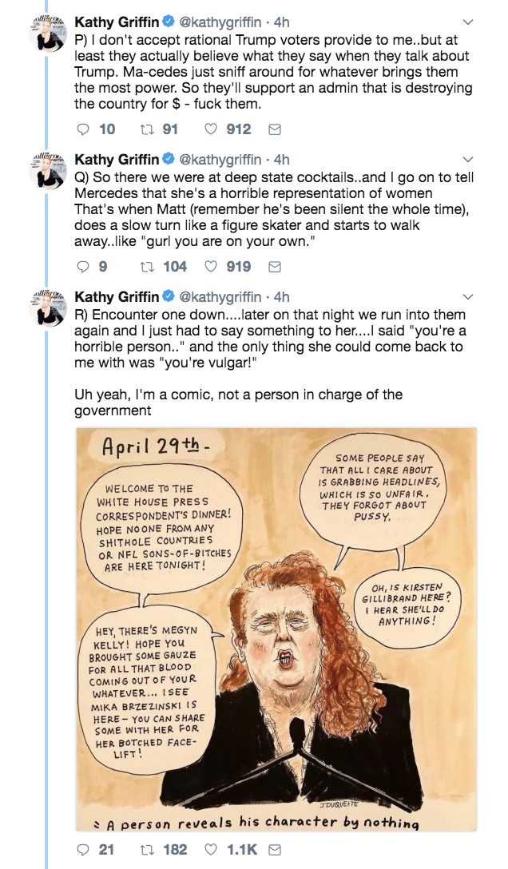
Task: Open Kathy Griffin profile name on first tweet
Action: click(117, 22)
